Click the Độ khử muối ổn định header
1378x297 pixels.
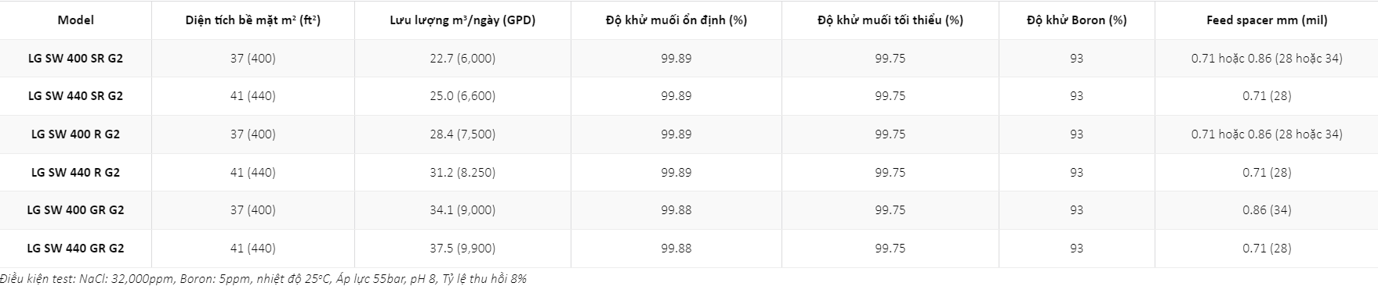tap(676, 20)
